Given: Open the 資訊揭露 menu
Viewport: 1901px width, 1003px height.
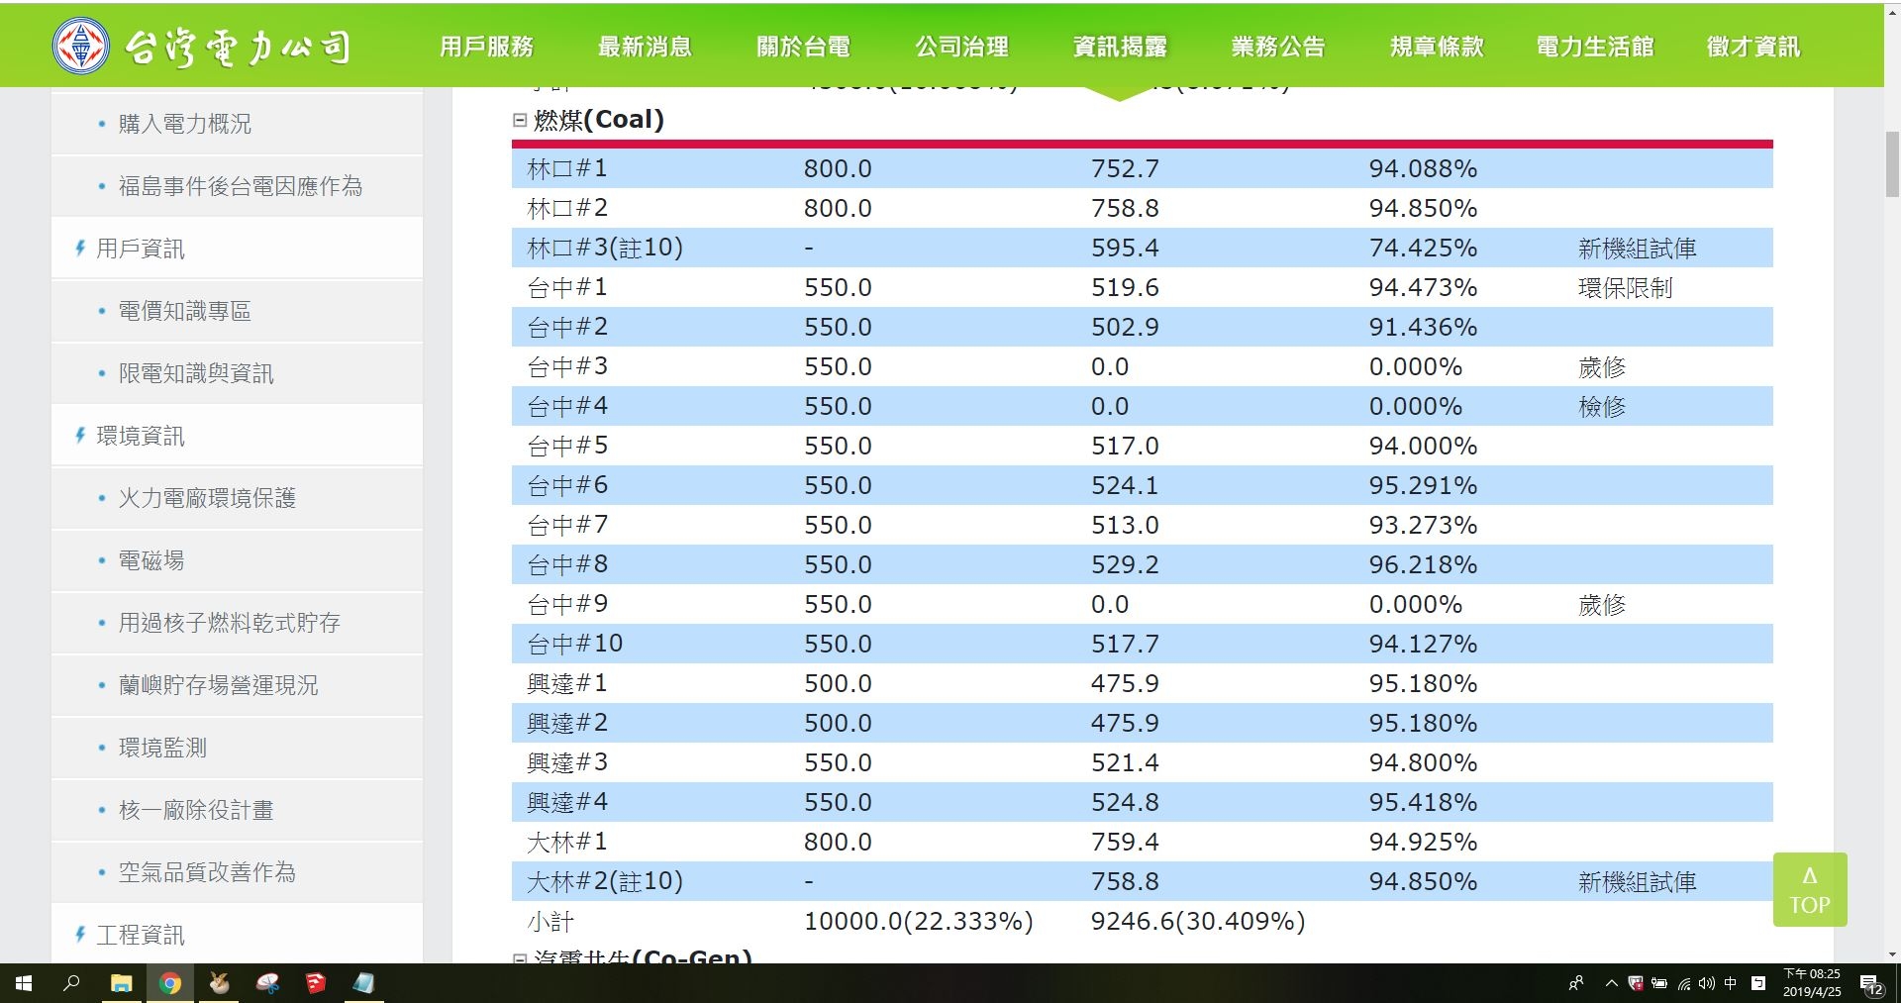Looking at the screenshot, I should pyautogui.click(x=1121, y=47).
